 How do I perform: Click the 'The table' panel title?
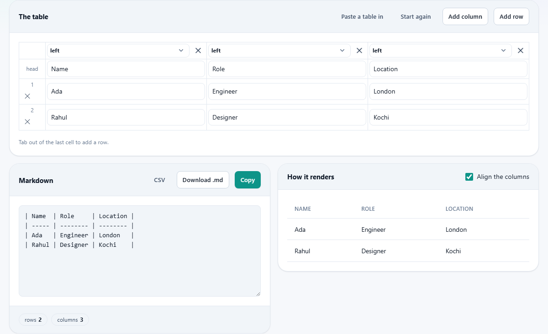(x=33, y=17)
